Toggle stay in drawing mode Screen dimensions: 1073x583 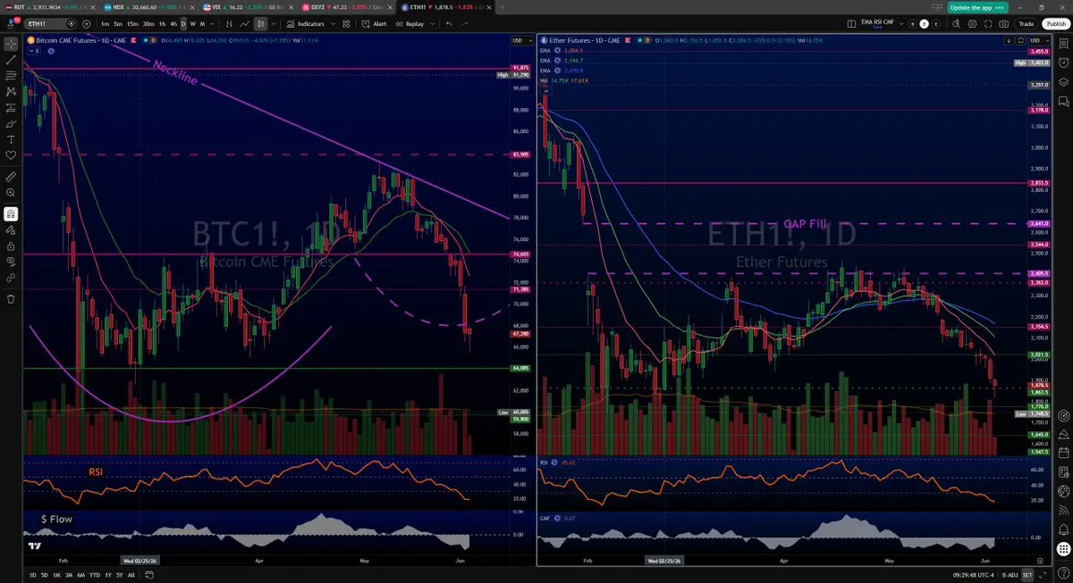[11, 230]
